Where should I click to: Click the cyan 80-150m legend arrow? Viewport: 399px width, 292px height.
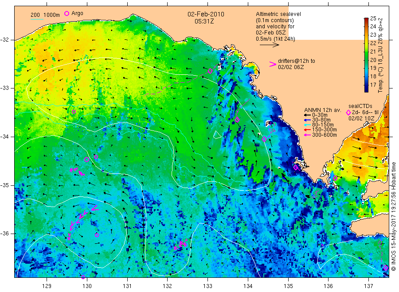coord(308,125)
